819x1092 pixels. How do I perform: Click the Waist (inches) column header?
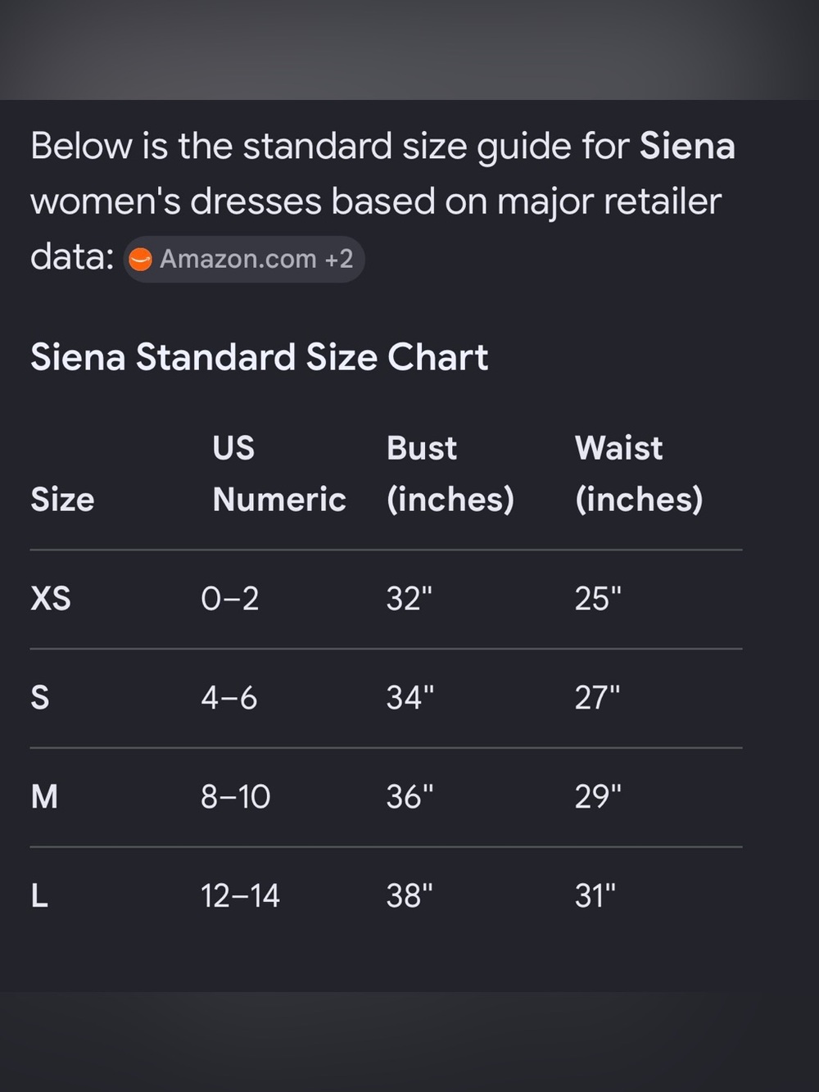pyautogui.click(x=639, y=474)
